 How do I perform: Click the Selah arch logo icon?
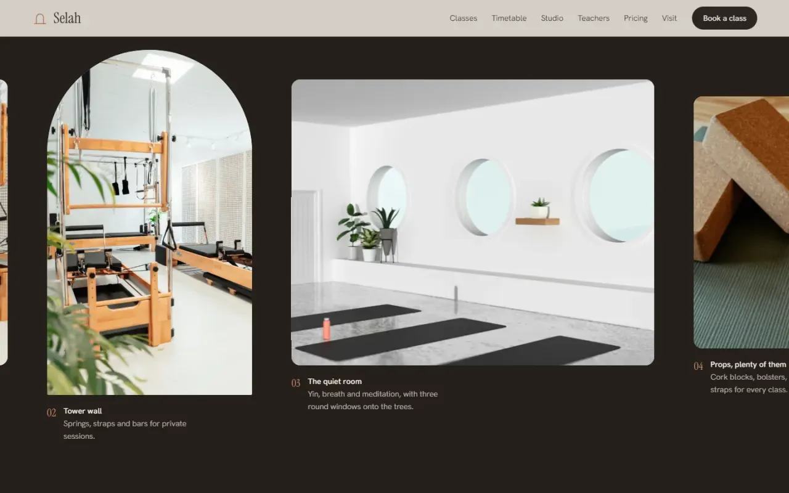coord(40,18)
